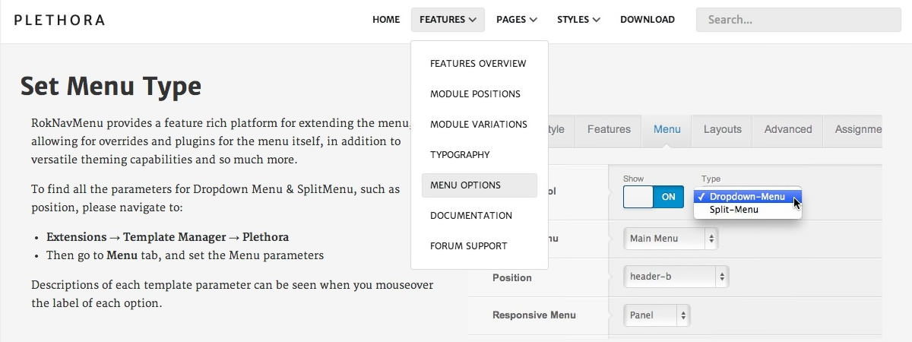Open the Advanced tab
Screen dimensions: 912x342
(787, 129)
